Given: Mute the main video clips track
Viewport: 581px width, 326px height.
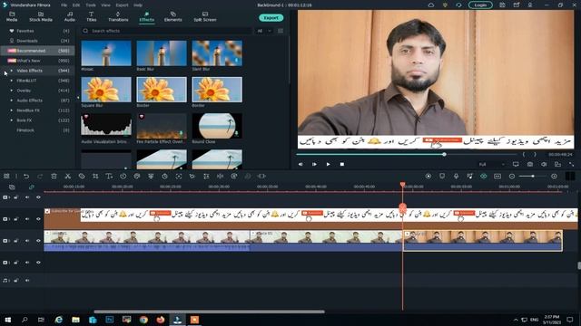Looking at the screenshot, I should click(27, 241).
